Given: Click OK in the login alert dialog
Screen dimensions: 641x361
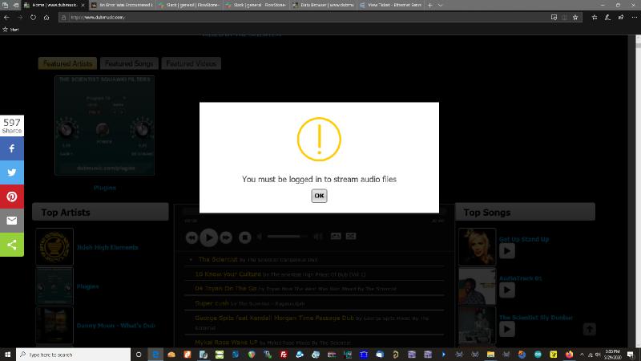Looking at the screenshot, I should [x=319, y=196].
